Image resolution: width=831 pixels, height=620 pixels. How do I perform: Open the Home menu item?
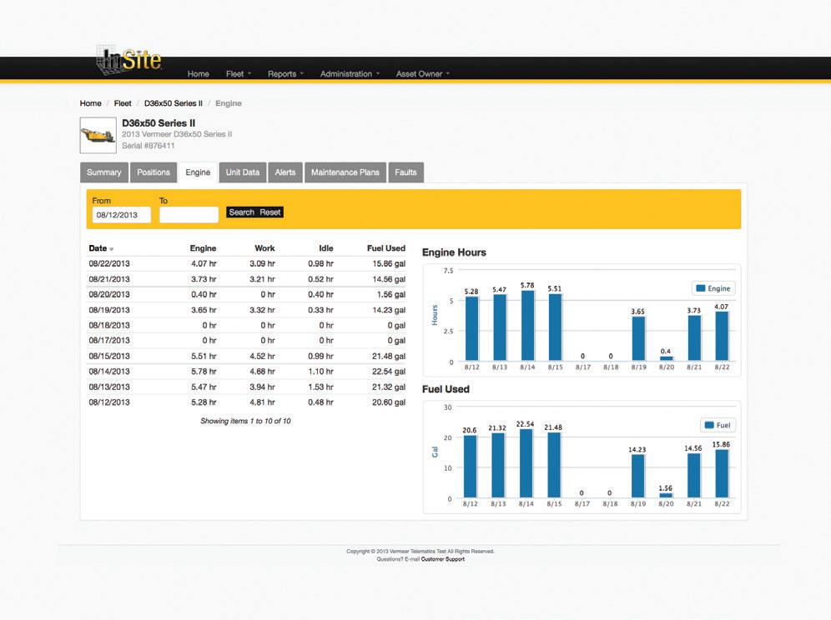(x=199, y=73)
